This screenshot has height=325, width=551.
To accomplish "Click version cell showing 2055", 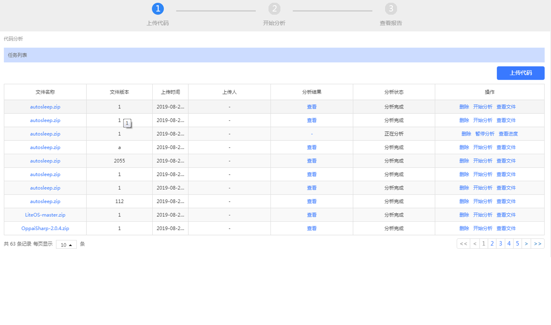I will 119,161.
